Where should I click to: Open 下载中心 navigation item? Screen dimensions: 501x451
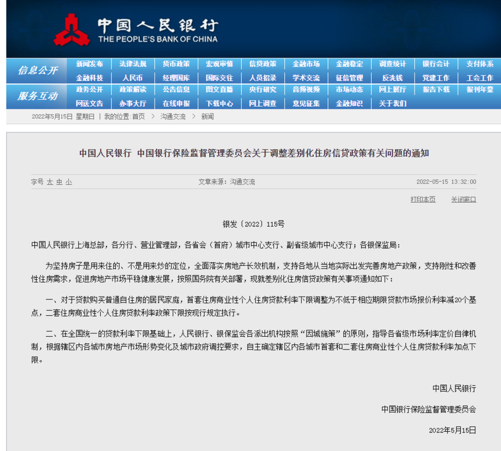point(220,104)
